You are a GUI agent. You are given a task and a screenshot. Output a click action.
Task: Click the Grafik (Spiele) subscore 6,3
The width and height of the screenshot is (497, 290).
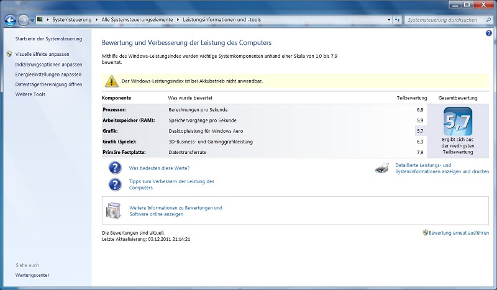420,142
